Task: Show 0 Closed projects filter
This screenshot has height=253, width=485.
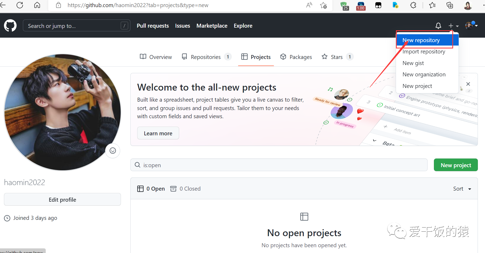Action: coord(185,189)
